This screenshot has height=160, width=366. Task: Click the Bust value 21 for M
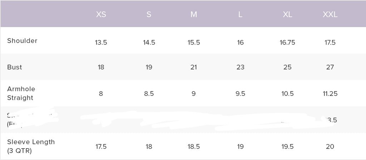click(x=193, y=67)
